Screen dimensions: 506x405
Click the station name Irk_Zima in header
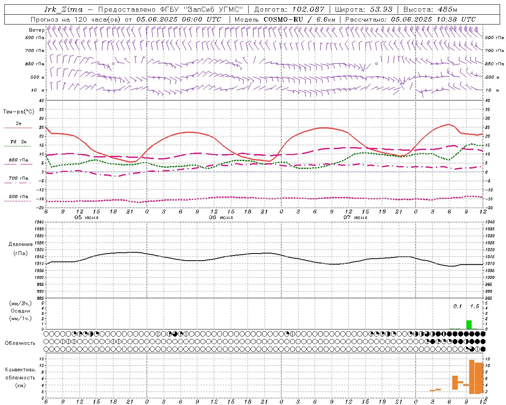pyautogui.click(x=64, y=9)
